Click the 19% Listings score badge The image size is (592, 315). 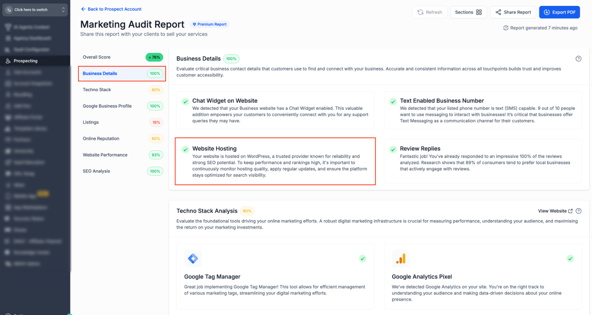pos(156,122)
